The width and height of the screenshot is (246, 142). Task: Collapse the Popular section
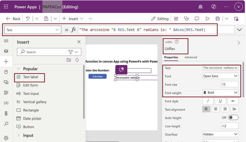(19, 69)
